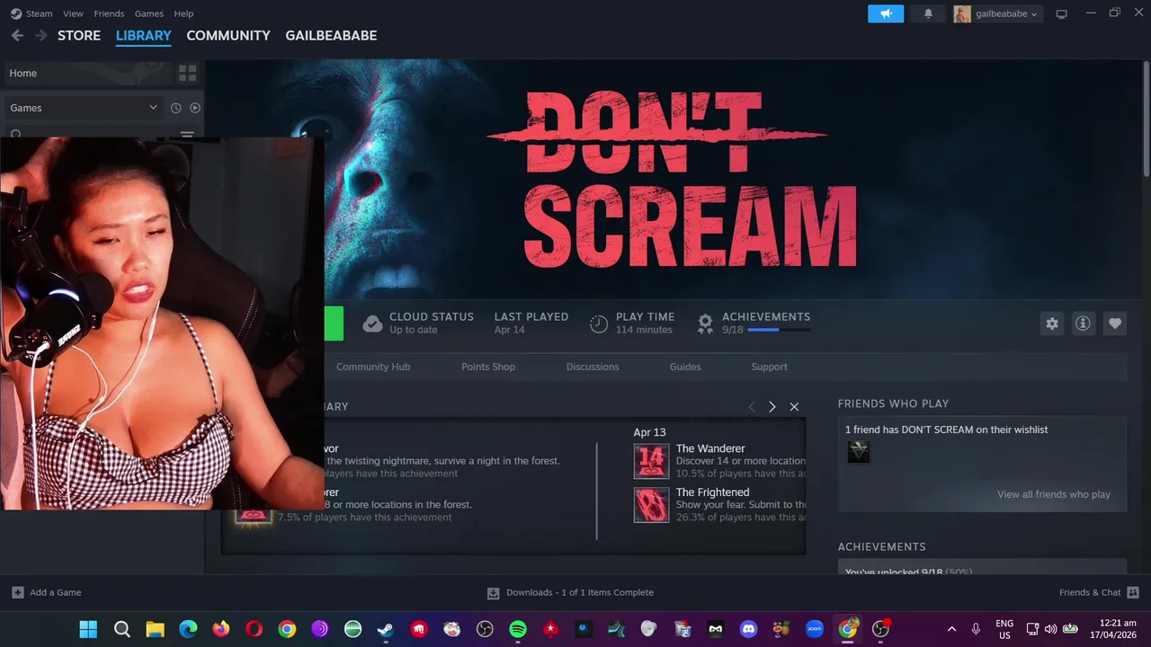Click The Wanderer achievement icon
The width and height of the screenshot is (1151, 647).
[651, 461]
